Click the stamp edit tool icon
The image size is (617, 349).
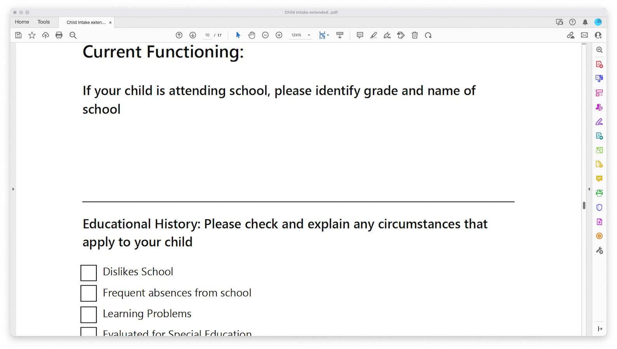(x=401, y=35)
